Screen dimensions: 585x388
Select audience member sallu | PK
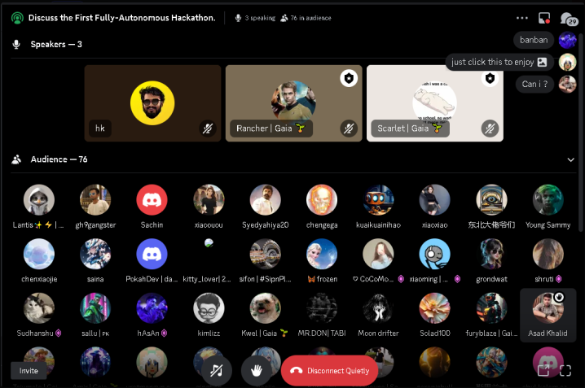[x=95, y=315]
